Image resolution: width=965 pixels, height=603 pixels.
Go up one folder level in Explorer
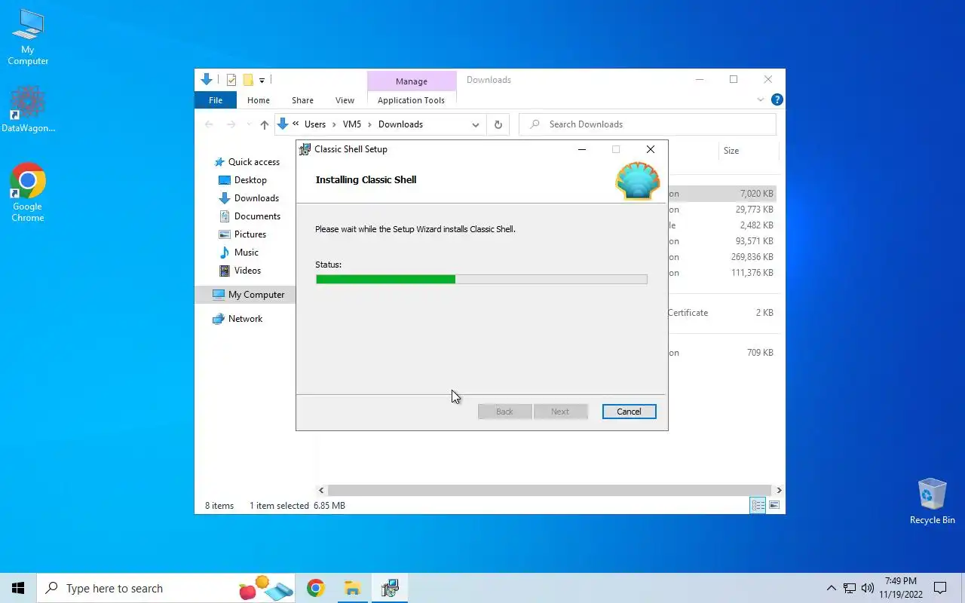click(264, 124)
